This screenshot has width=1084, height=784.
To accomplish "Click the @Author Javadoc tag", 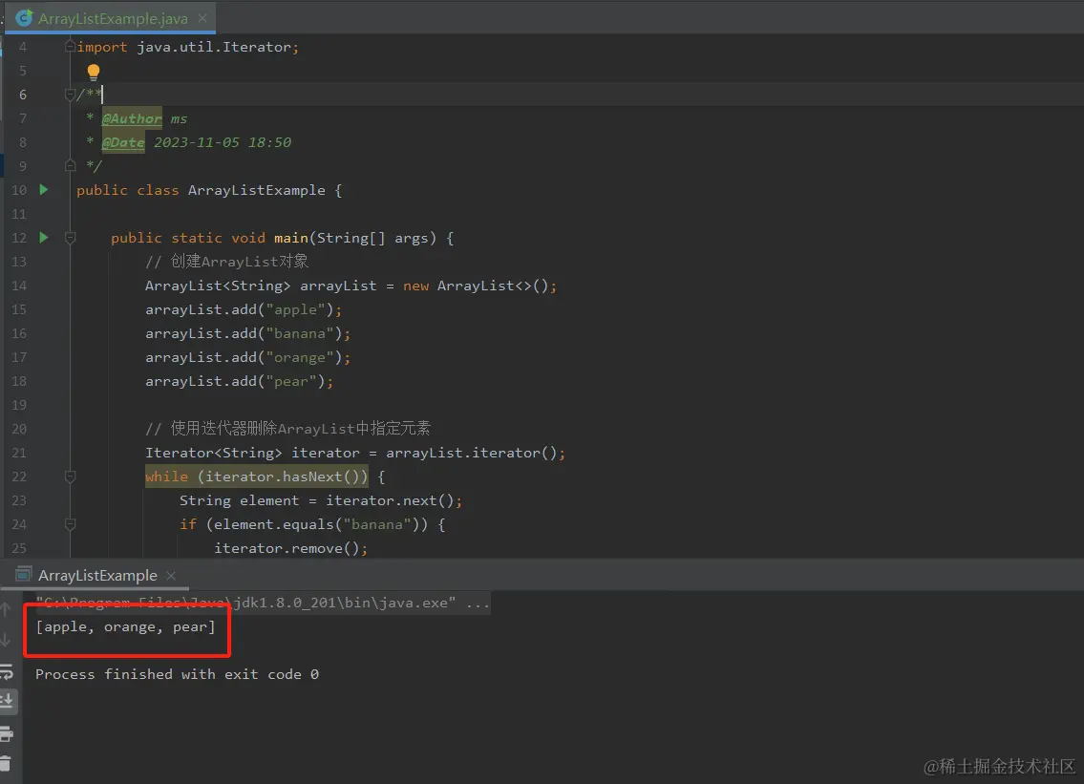I will 132,118.
